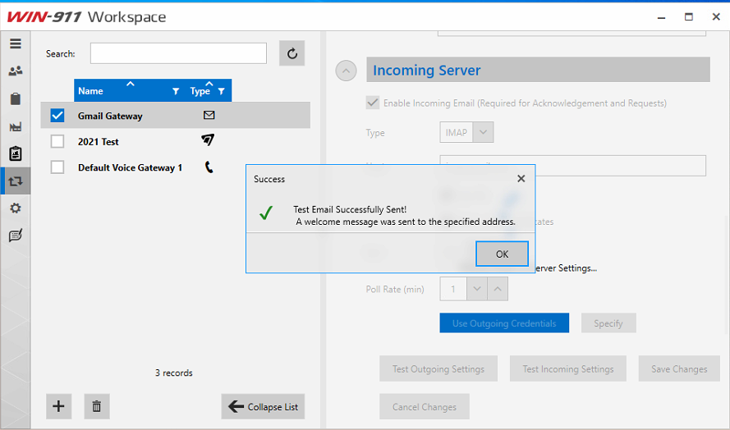Uncheck the Gmail Gateway checkbox

(x=57, y=116)
